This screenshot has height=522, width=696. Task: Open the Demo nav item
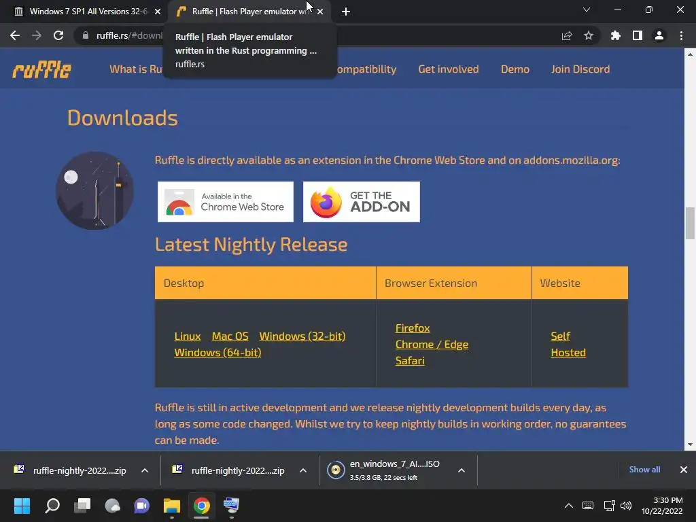pos(515,69)
